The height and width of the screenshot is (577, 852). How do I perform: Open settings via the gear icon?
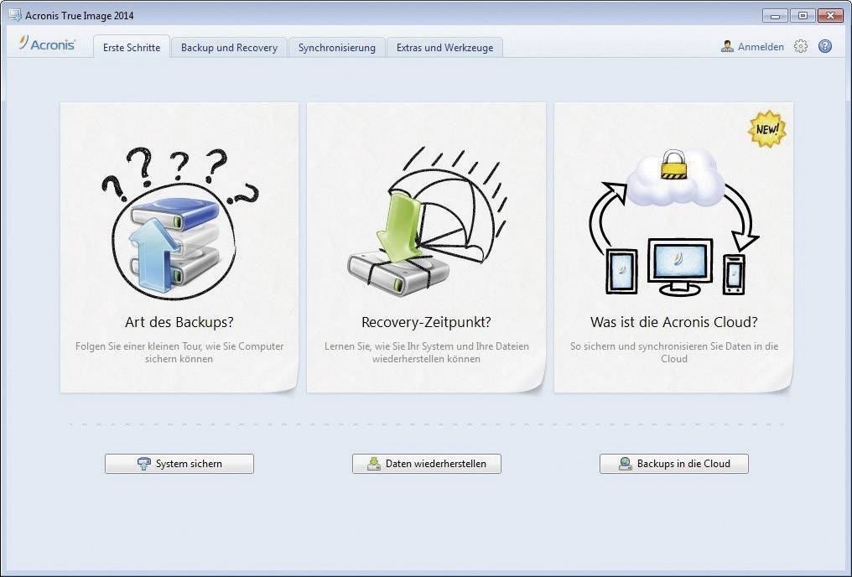(800, 47)
